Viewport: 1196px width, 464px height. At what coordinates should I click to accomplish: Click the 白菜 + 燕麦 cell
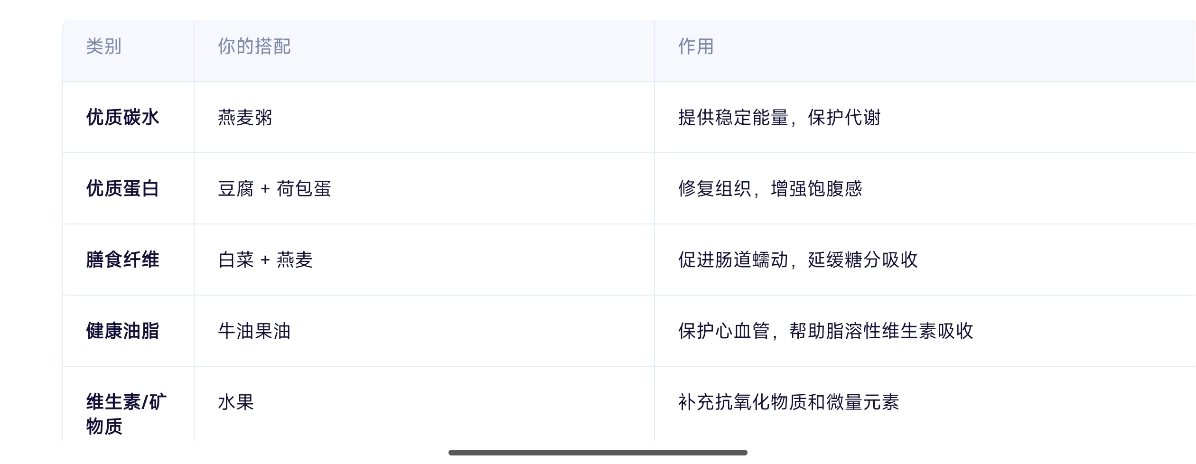tap(265, 260)
